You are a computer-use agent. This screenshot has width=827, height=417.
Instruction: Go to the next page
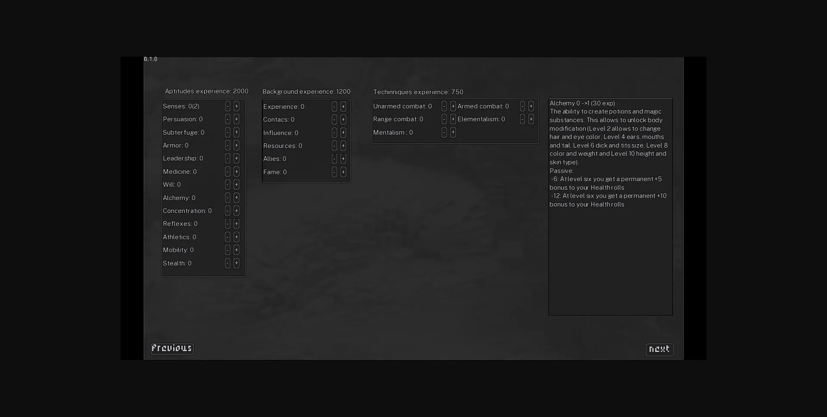click(659, 349)
